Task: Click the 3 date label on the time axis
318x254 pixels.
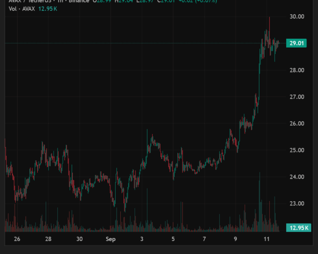Action: 142,239
